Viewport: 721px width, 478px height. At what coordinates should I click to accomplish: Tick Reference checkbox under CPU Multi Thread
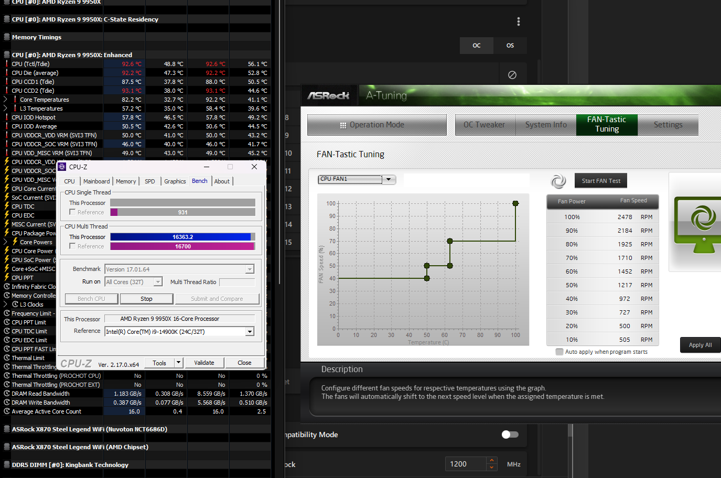pyautogui.click(x=72, y=246)
